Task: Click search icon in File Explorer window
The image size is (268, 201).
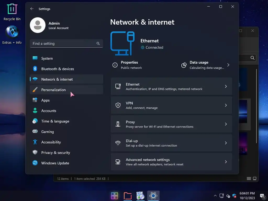Action: tap(253, 58)
